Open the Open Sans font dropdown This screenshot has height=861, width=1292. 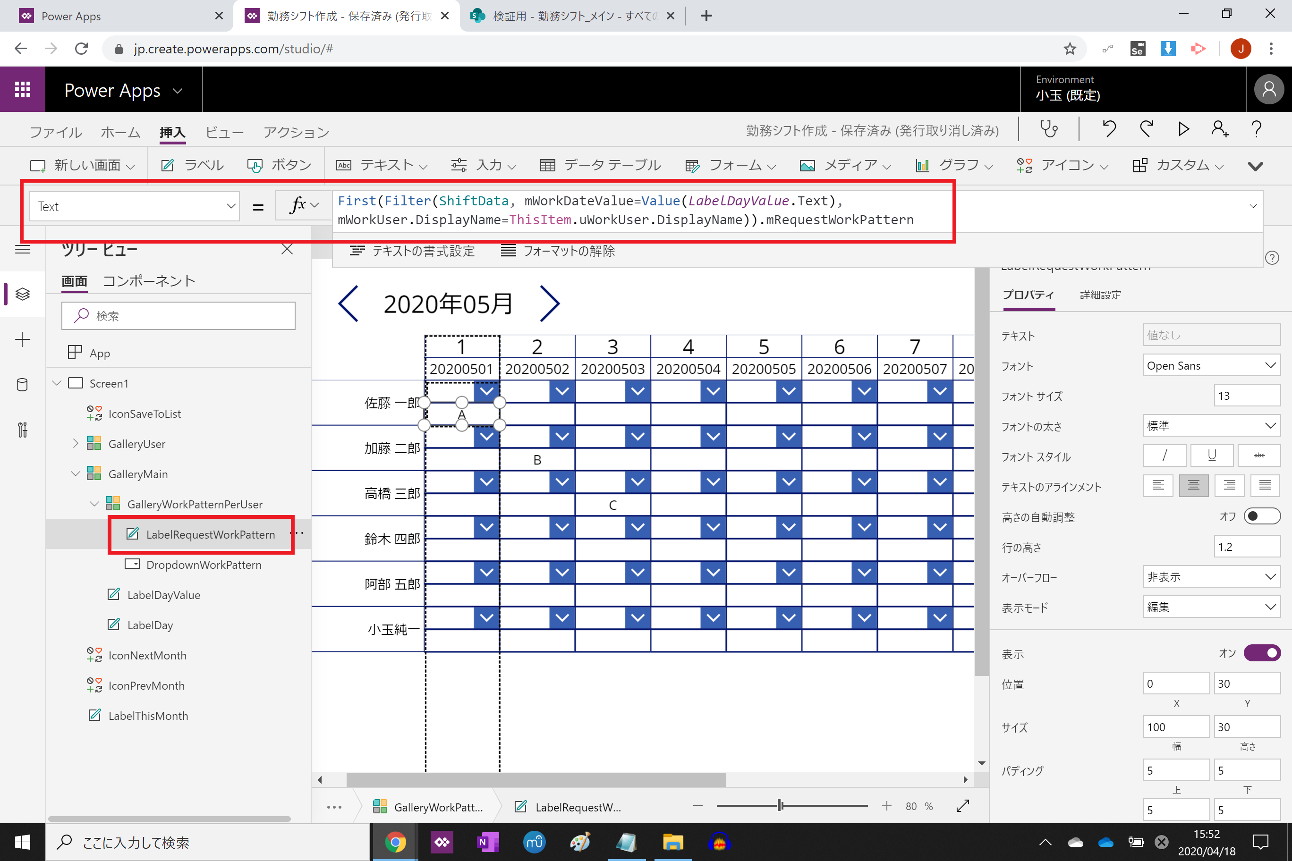(1211, 366)
